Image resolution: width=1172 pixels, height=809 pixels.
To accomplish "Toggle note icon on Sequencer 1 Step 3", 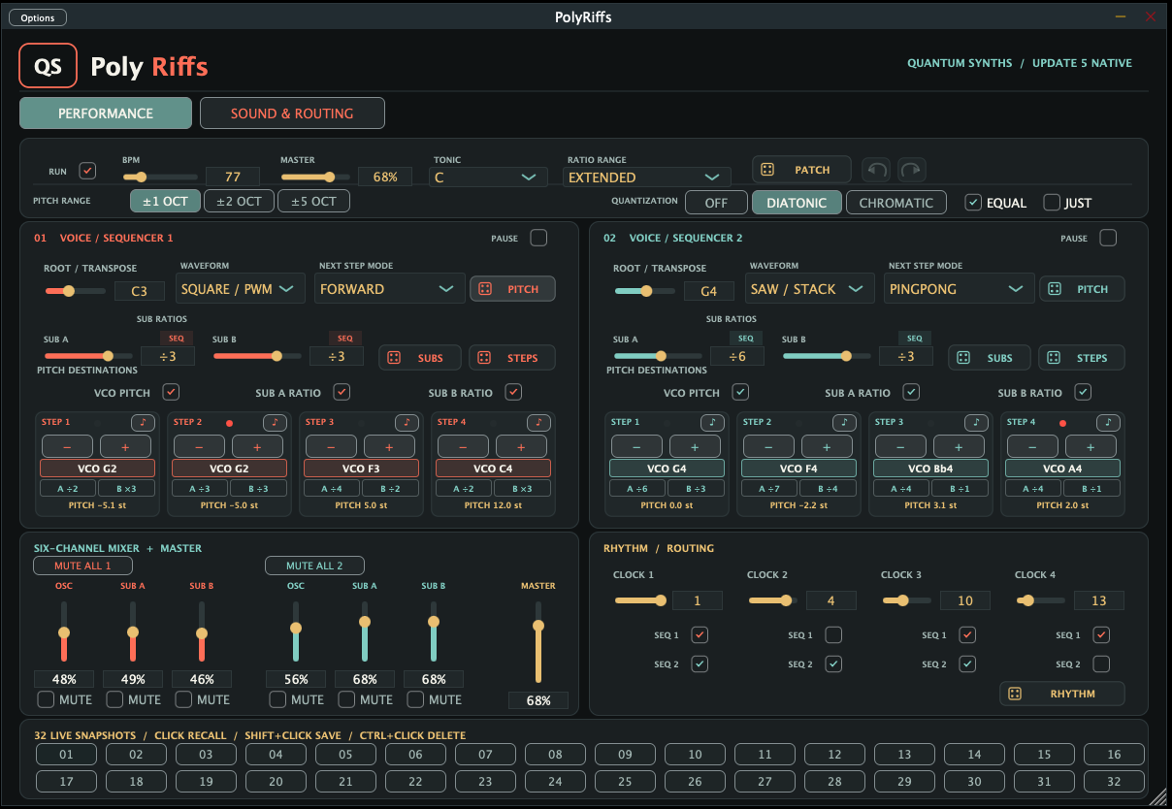I will (x=407, y=423).
